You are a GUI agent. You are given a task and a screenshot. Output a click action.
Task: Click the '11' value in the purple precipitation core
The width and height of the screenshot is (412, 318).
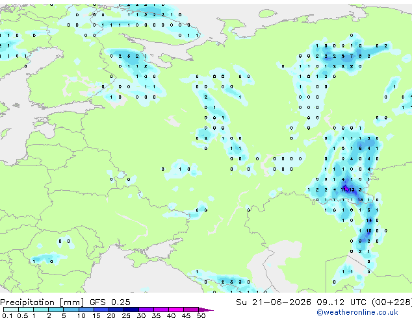coord(344,190)
